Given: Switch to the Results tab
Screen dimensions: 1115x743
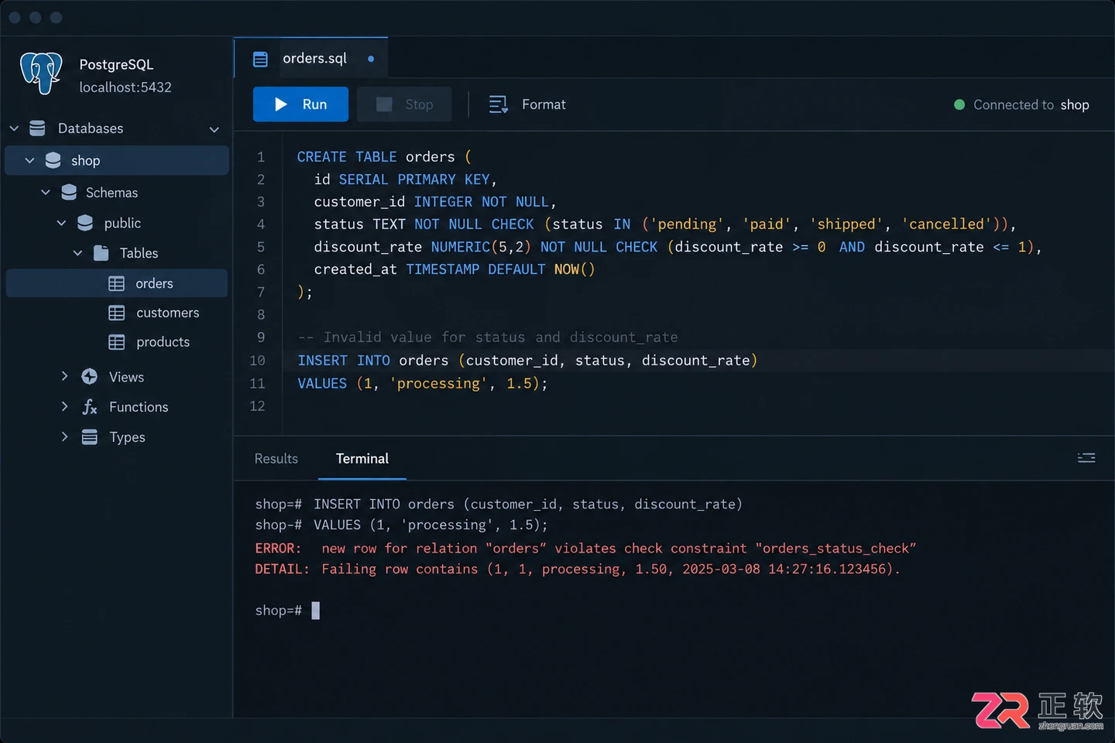Looking at the screenshot, I should point(276,459).
